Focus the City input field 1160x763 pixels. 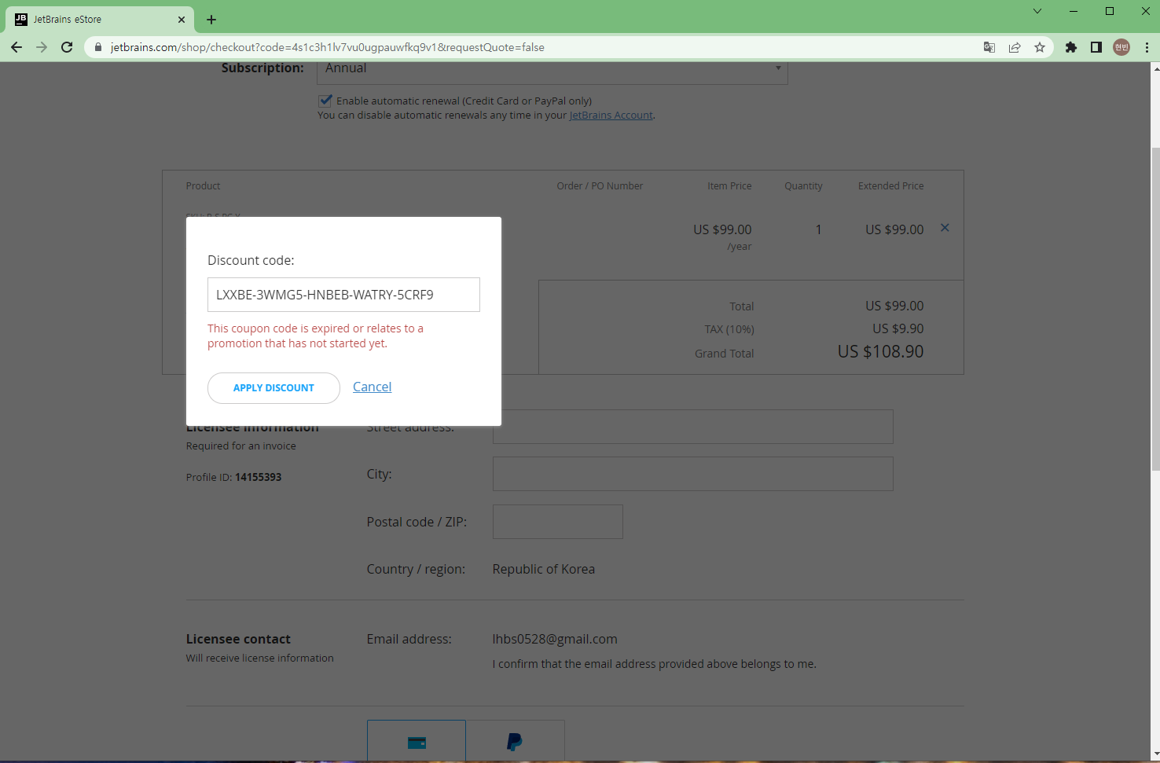click(693, 474)
